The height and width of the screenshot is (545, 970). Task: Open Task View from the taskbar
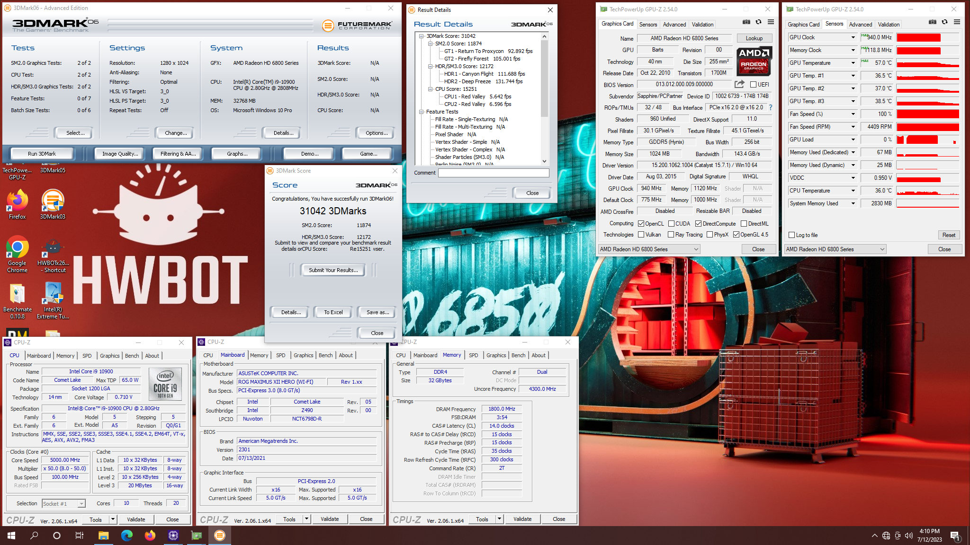click(80, 536)
